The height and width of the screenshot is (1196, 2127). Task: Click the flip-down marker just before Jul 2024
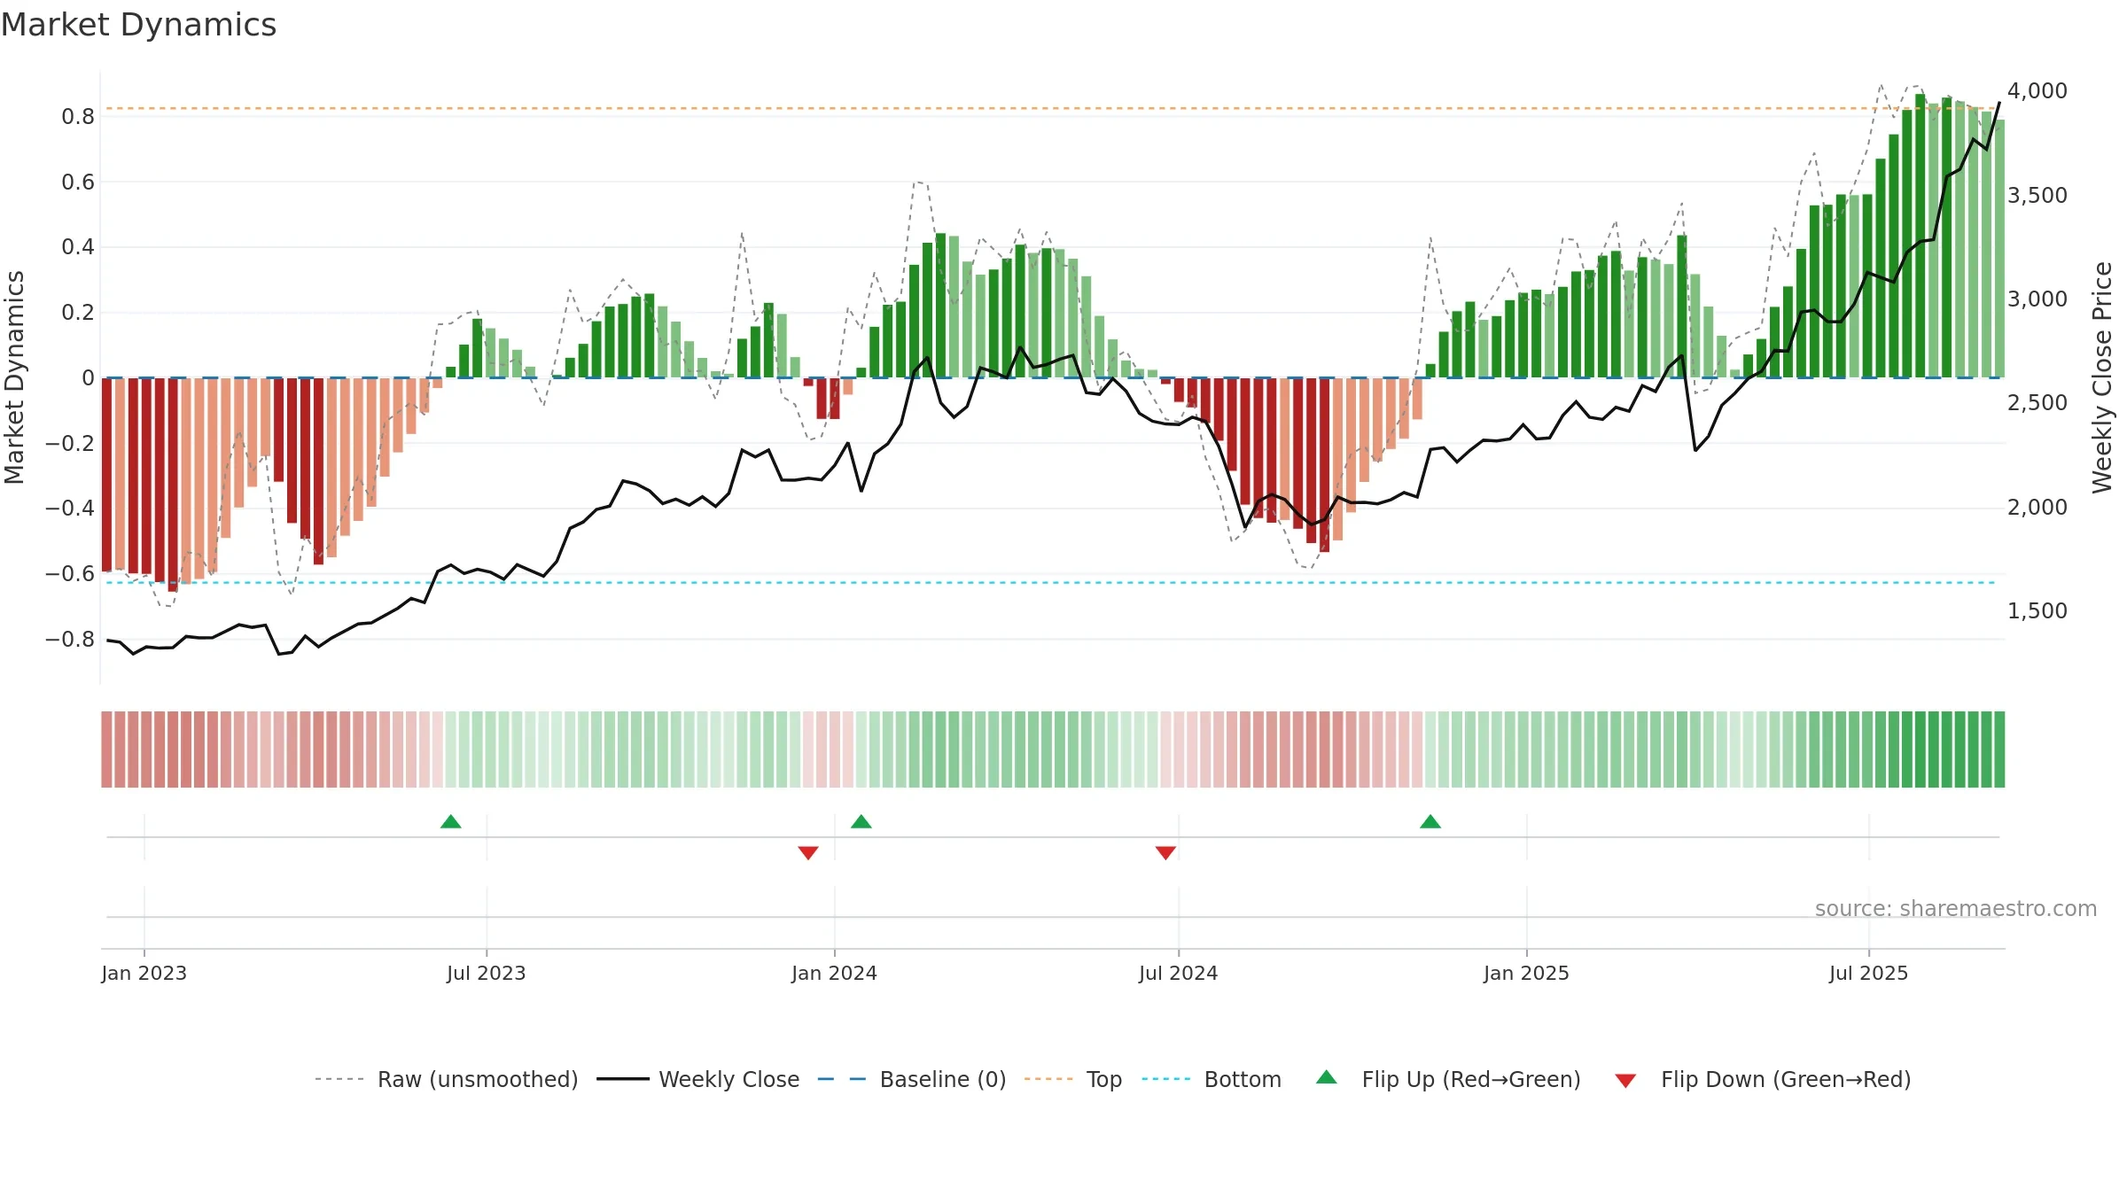1165,852
